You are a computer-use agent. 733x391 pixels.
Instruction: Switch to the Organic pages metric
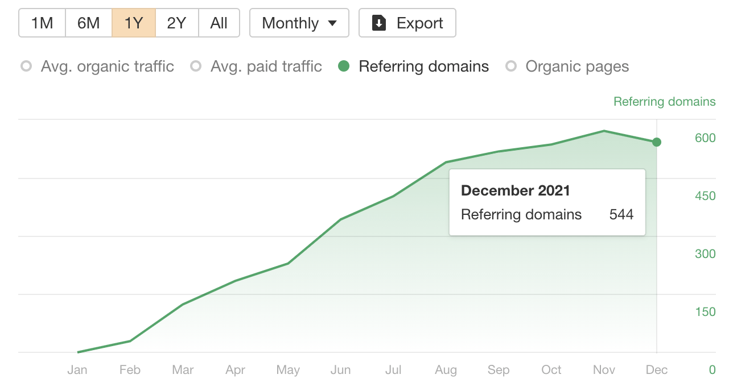click(577, 66)
